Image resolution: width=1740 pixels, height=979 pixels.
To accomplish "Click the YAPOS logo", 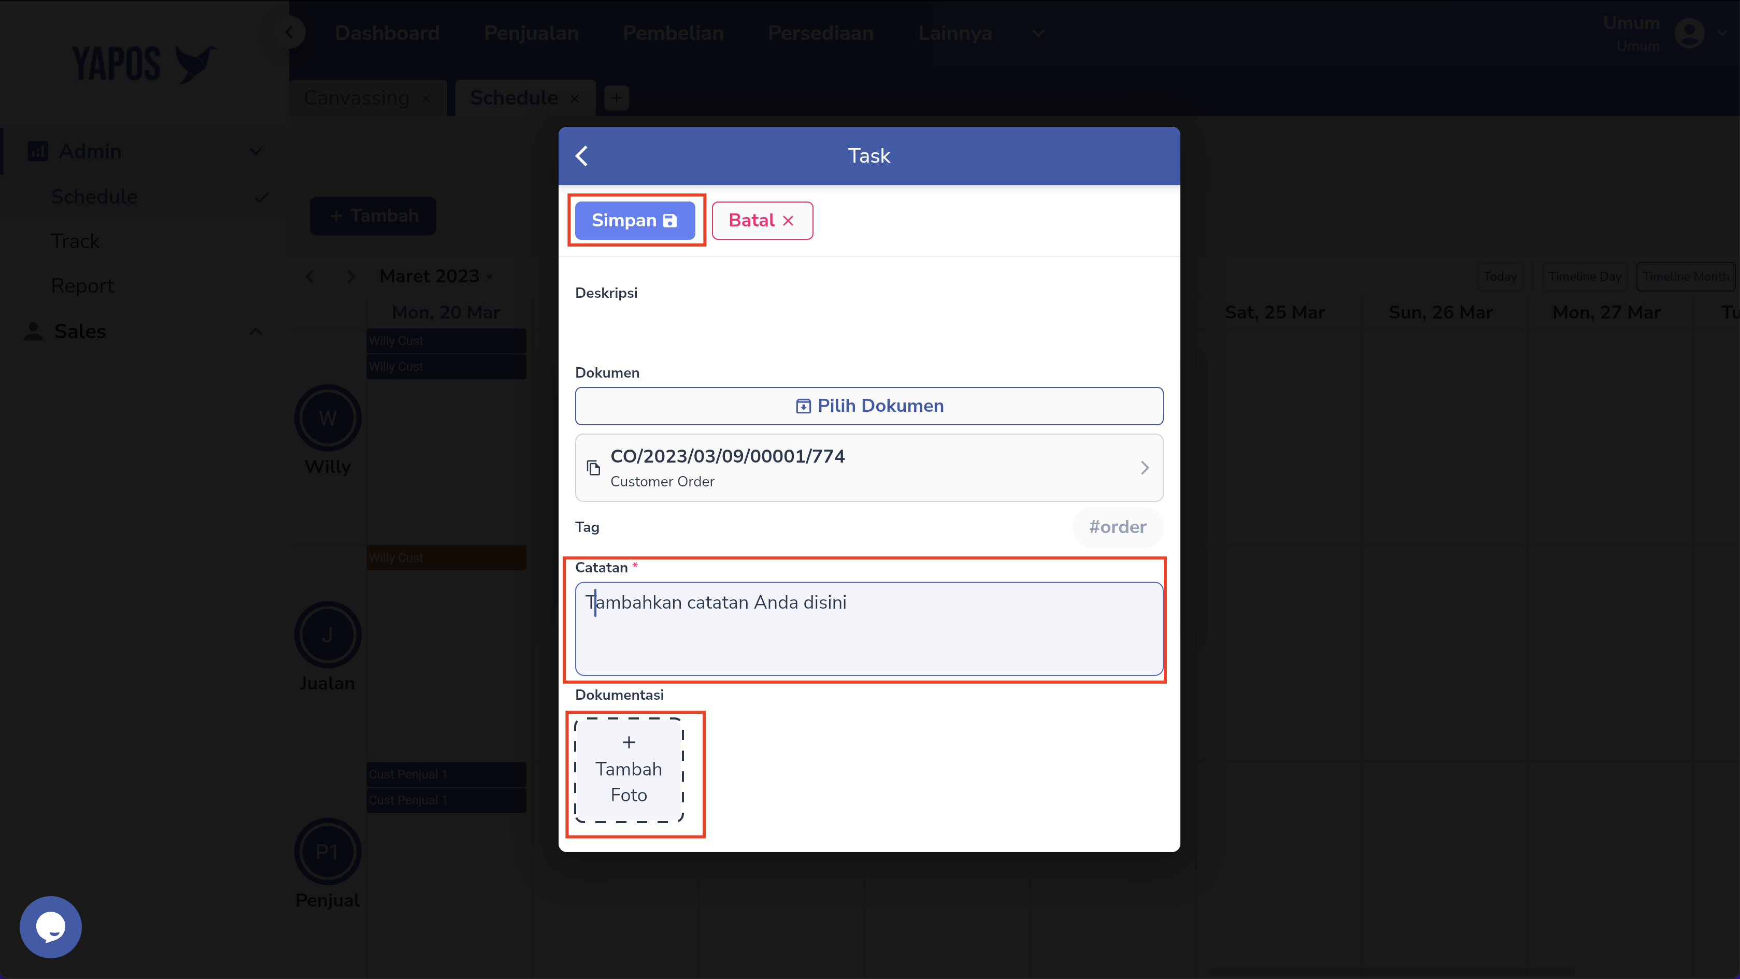I will tap(144, 64).
